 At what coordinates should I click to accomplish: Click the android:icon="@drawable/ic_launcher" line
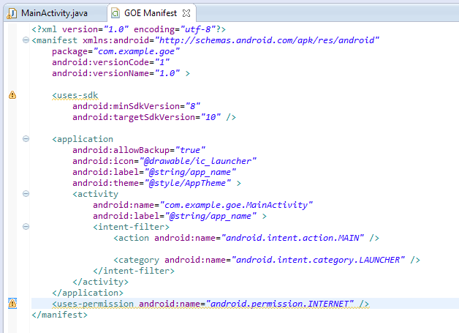pos(164,161)
